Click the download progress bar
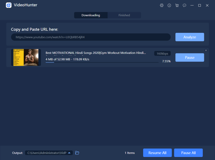Image resolution: width=215 pixels, height=160 pixels. [x=102, y=62]
